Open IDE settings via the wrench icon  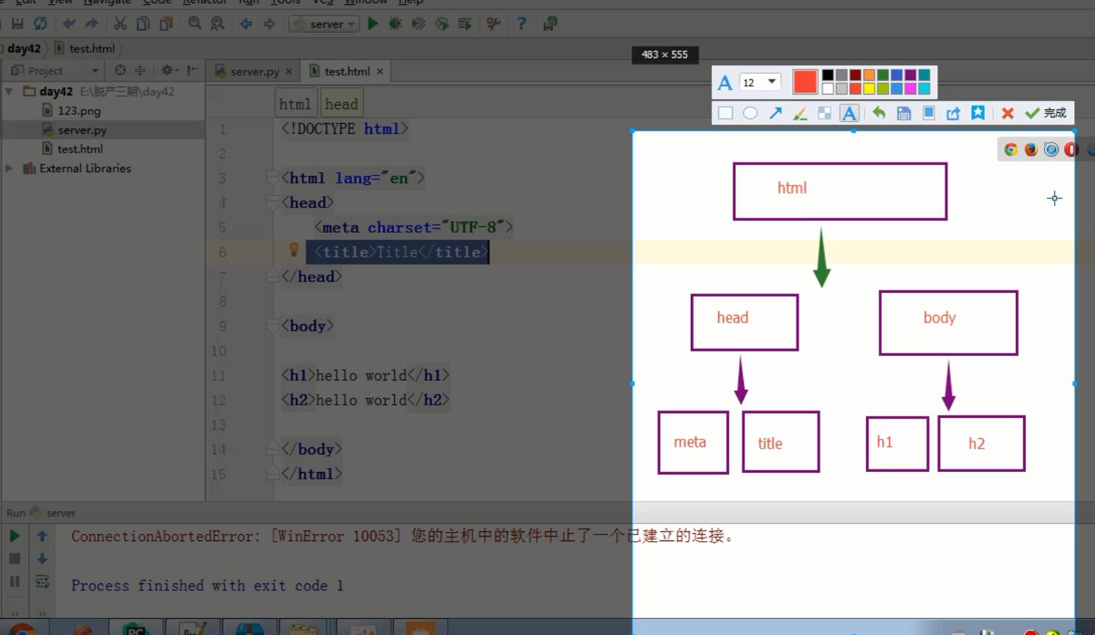click(493, 24)
